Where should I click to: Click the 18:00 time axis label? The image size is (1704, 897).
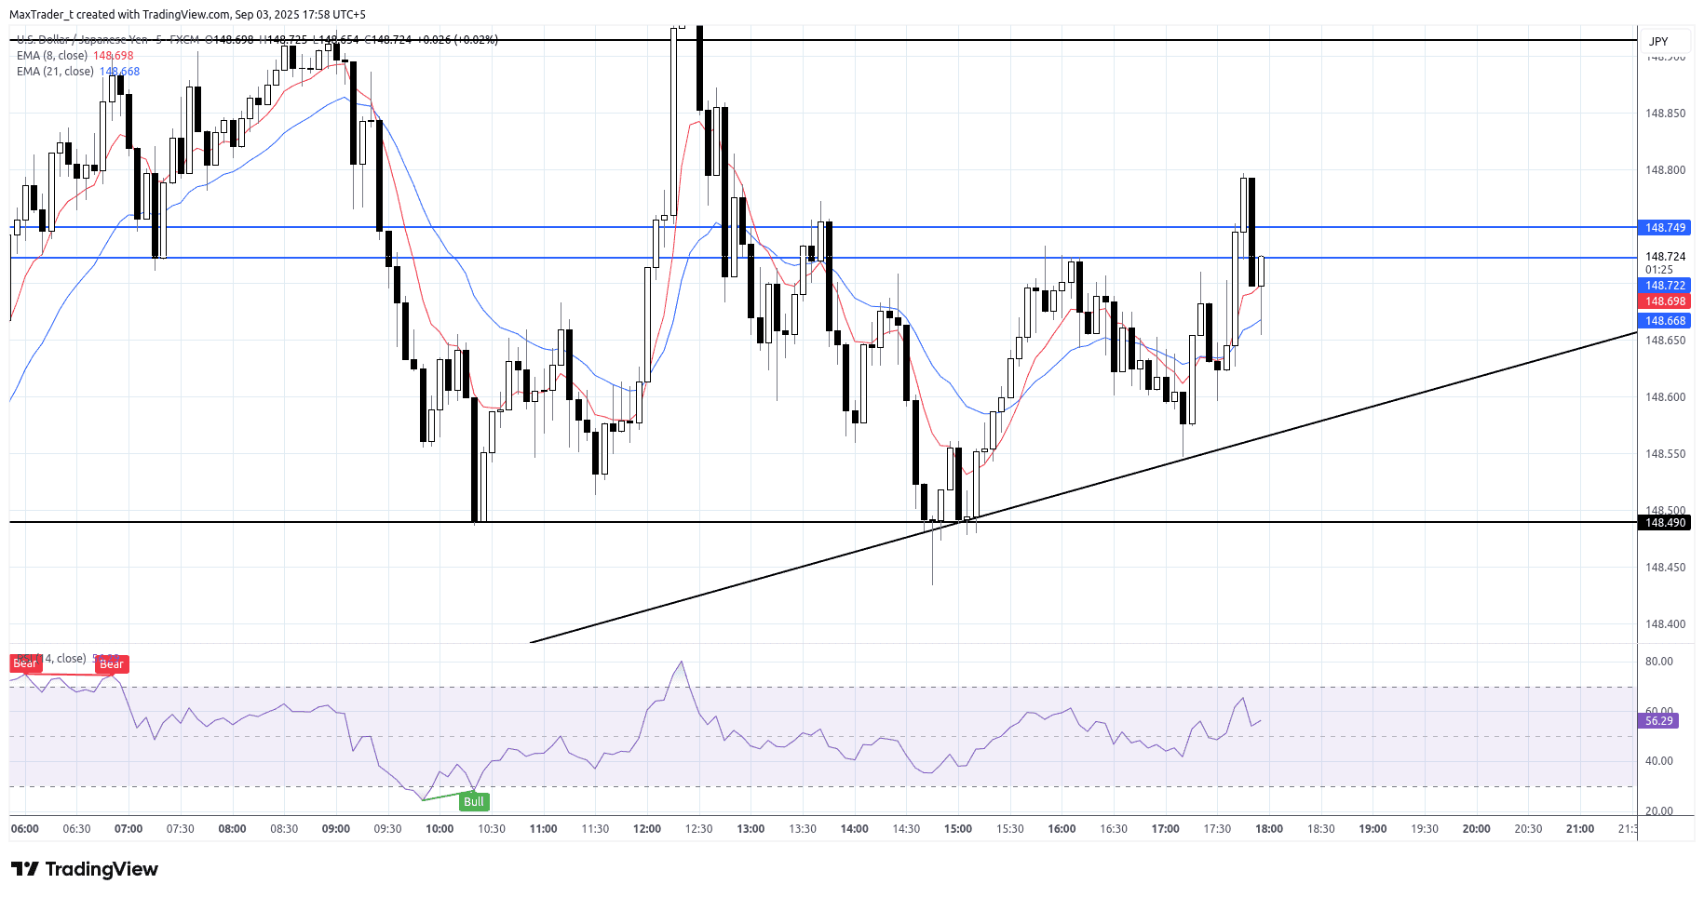pyautogui.click(x=1268, y=829)
